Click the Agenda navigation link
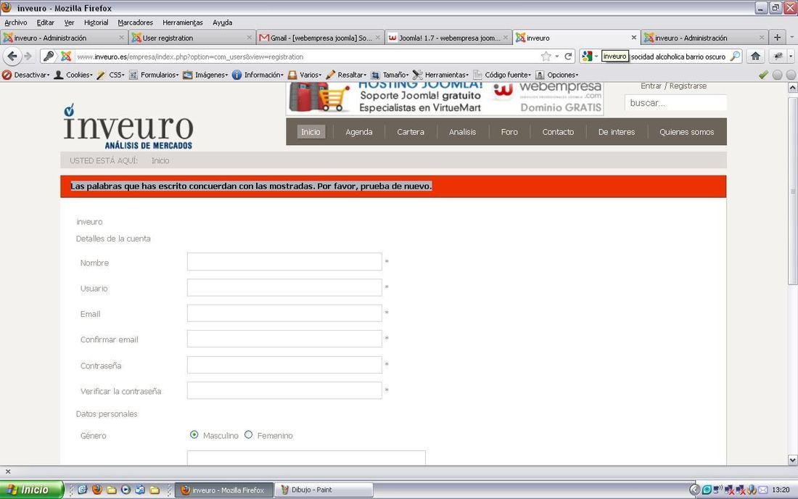This screenshot has height=499, width=798. pos(359,132)
